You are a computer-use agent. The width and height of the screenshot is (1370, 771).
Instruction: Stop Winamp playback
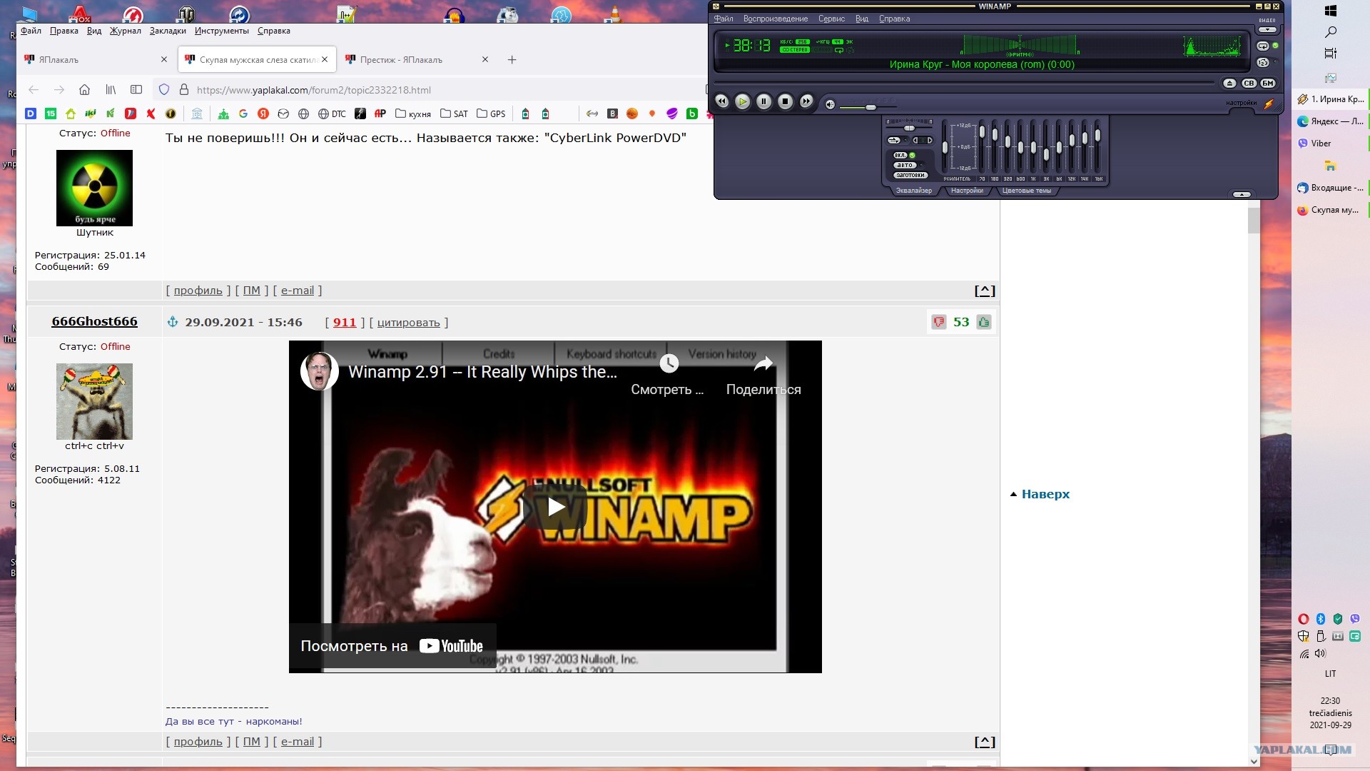coord(785,102)
